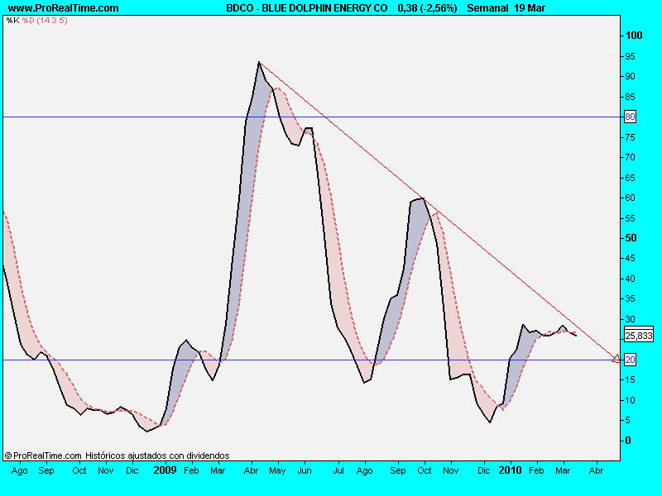662x496 pixels.
Task: Click the 55 axis label
Action: [x=630, y=218]
